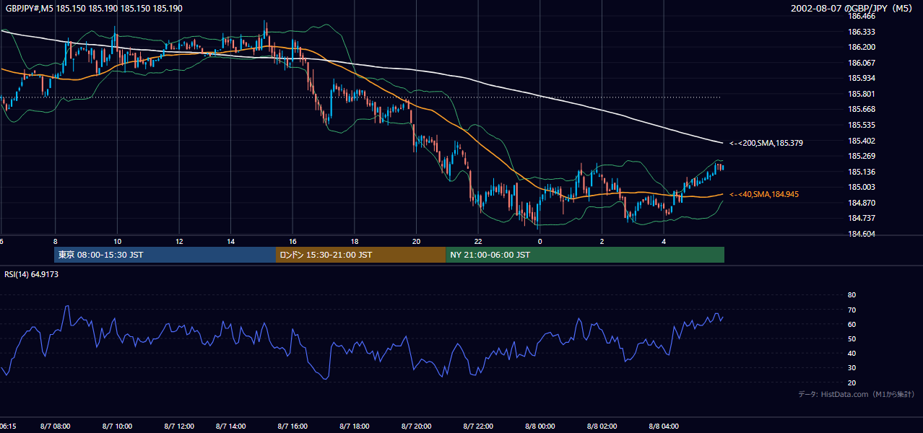Click the 8/8 04:00 time axis label
This screenshot has width=923, height=433.
point(664,427)
